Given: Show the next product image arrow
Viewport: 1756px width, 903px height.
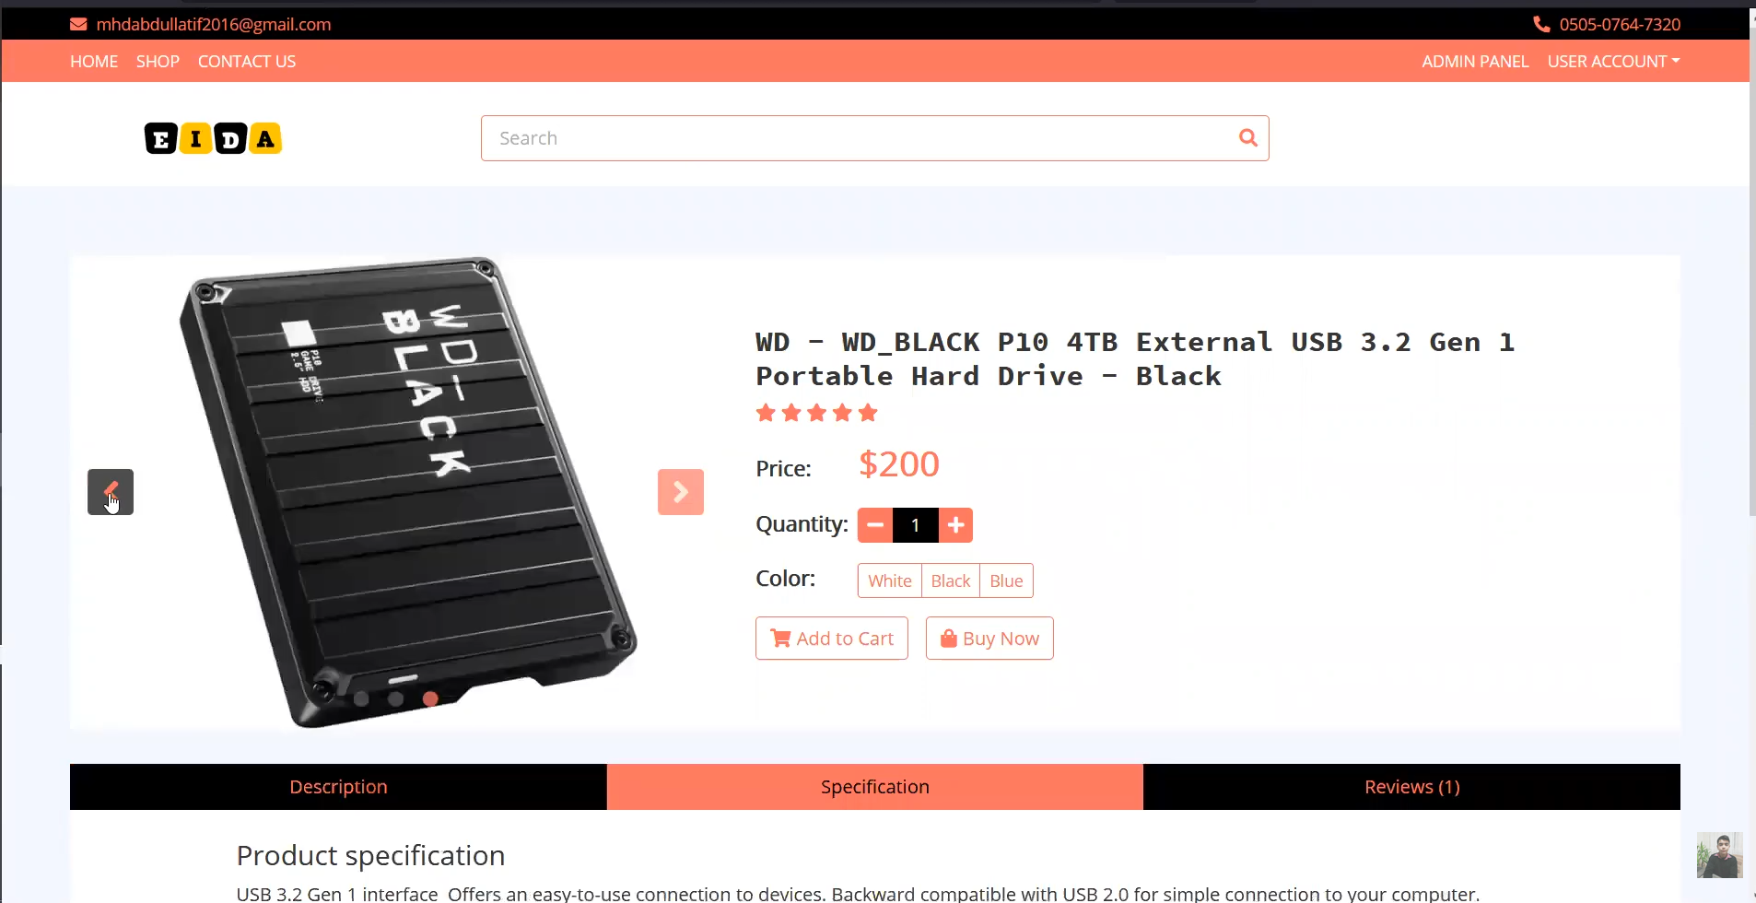Looking at the screenshot, I should tap(681, 492).
